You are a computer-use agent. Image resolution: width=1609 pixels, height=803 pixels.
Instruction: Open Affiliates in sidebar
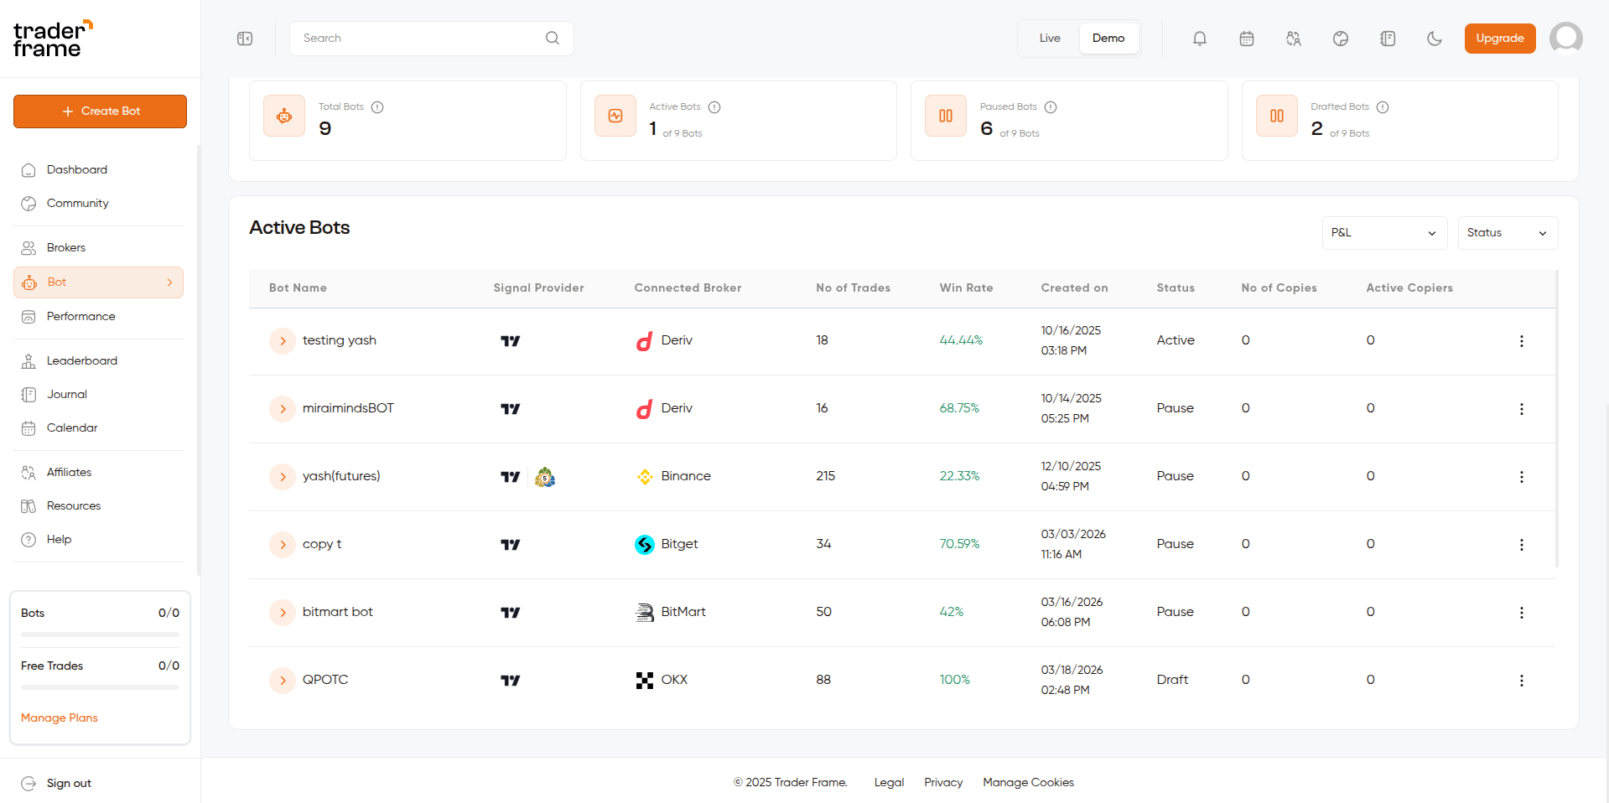coord(99,473)
